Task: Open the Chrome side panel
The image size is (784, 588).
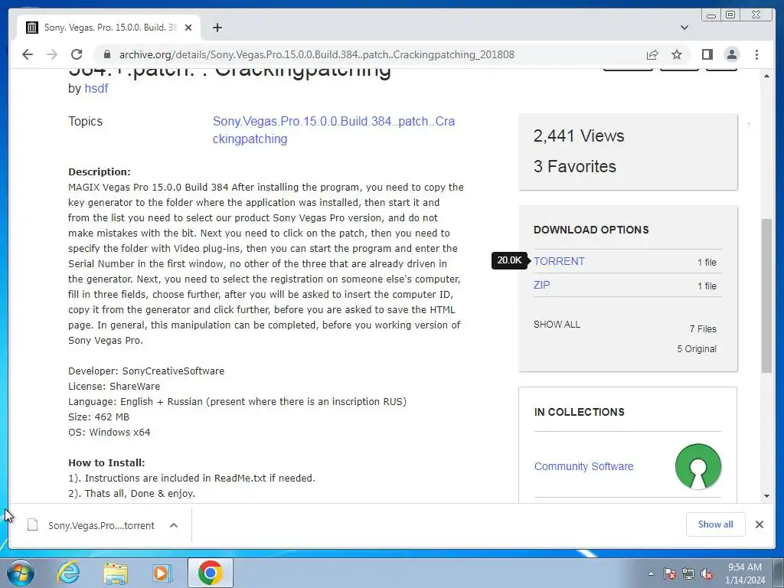Action: (x=707, y=54)
